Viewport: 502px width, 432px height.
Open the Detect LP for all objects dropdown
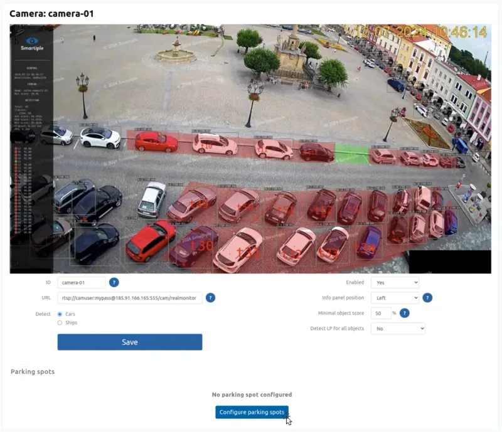point(398,329)
